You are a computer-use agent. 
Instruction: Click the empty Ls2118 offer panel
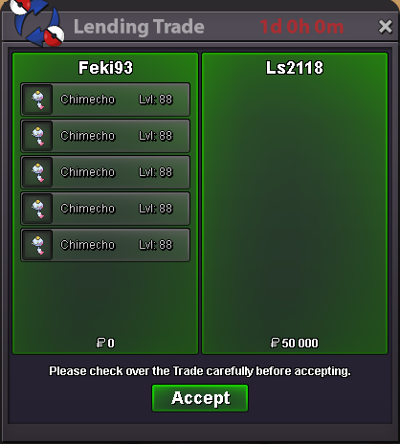[x=295, y=204]
